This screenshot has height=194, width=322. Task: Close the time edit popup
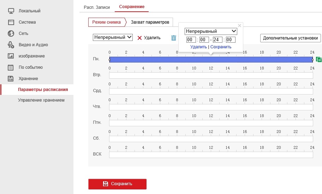[x=239, y=25]
